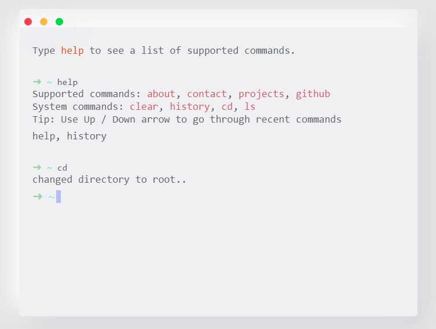Click the green arrow before the cd command

tap(37, 168)
